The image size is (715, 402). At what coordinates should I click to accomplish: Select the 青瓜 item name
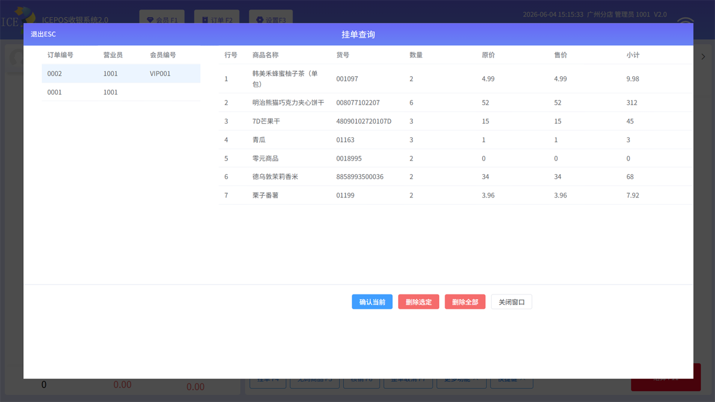tap(259, 140)
